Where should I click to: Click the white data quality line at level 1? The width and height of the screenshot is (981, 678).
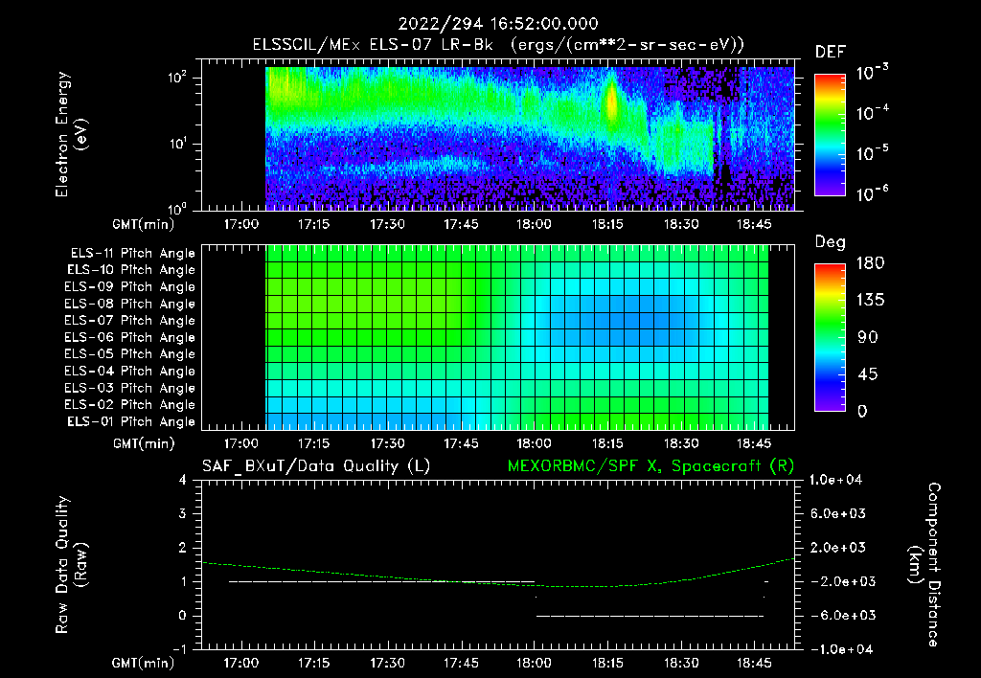click(381, 581)
